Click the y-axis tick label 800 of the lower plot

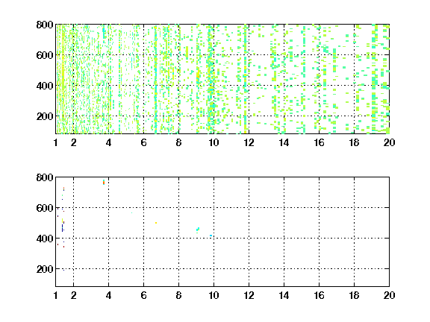coord(45,177)
